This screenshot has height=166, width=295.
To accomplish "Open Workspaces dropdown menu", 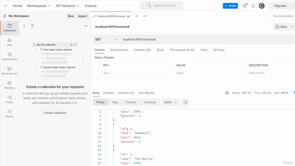I will point(39,6).
